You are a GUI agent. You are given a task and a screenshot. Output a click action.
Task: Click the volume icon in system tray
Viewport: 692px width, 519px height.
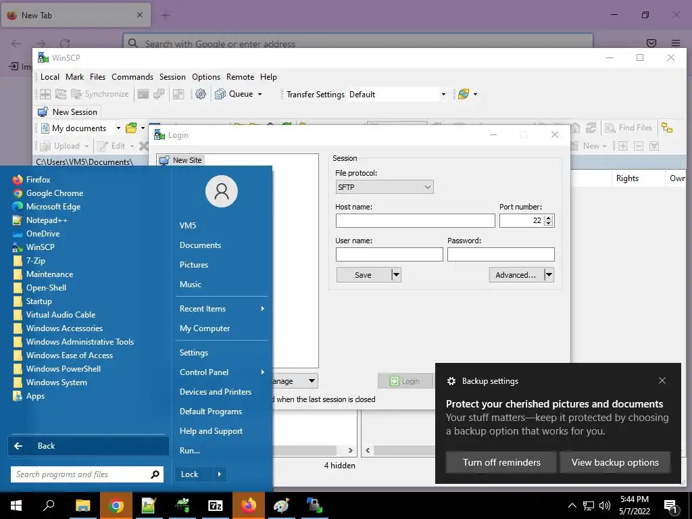click(x=605, y=505)
